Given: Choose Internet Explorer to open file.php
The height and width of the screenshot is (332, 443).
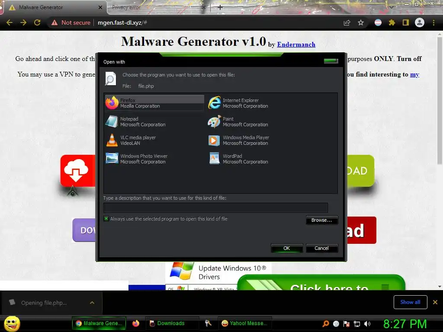Looking at the screenshot, I should (238, 103).
